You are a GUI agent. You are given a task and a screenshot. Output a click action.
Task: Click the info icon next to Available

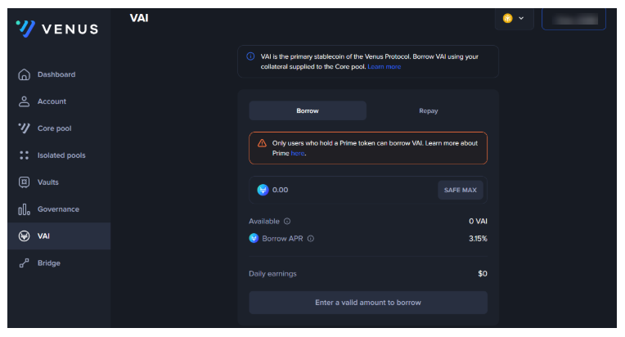pos(287,221)
